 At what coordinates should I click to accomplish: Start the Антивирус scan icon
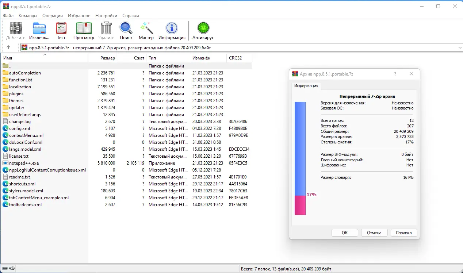click(x=203, y=28)
